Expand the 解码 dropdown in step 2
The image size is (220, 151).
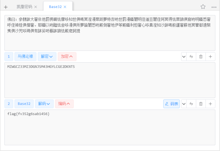[44, 104]
